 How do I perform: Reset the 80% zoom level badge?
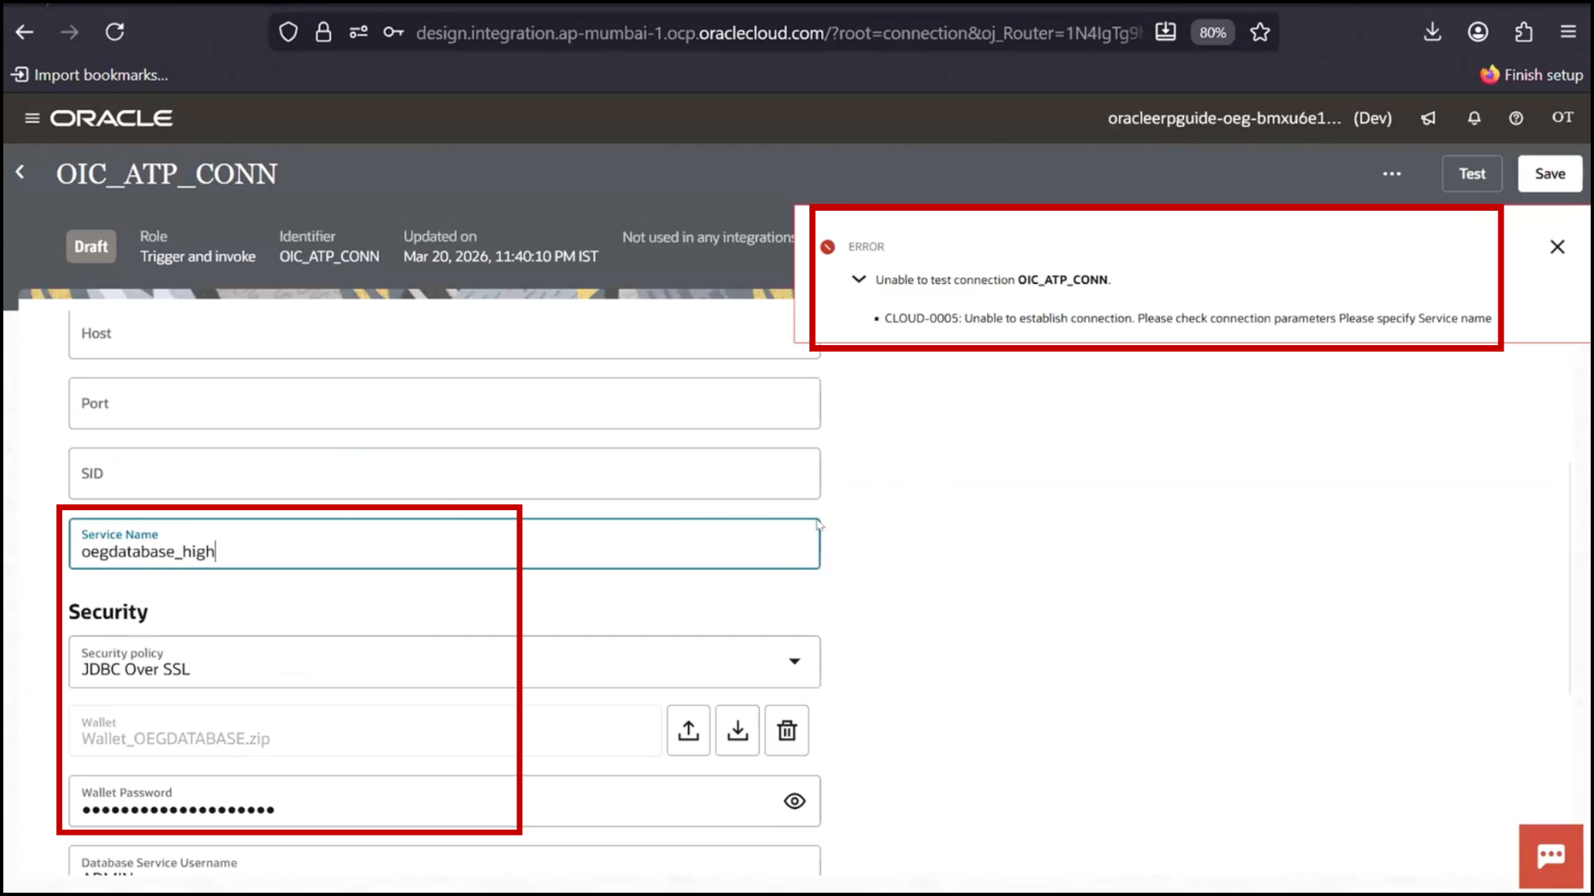coord(1213,32)
